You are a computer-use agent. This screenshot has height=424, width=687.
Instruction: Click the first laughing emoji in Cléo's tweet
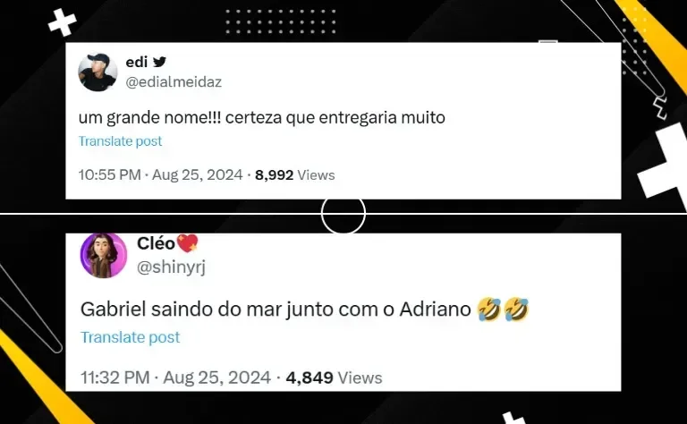[x=489, y=310]
